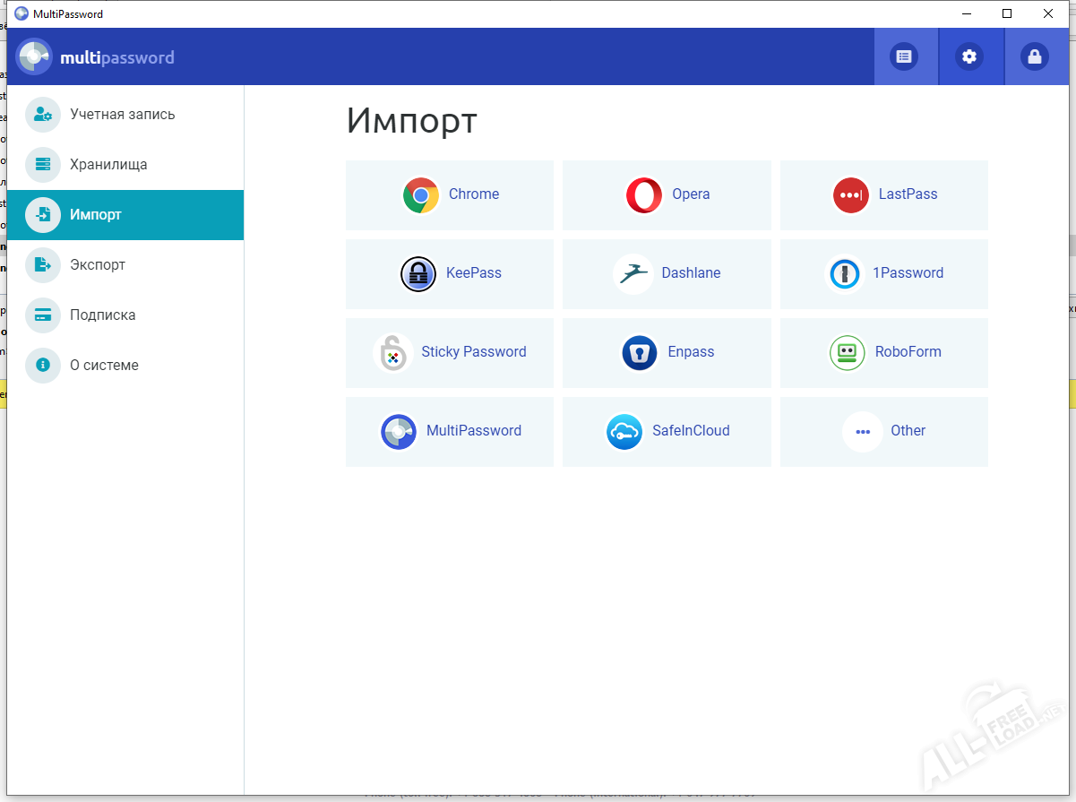Pick the Enpass shield icon
The height and width of the screenshot is (802, 1076).
pyautogui.click(x=639, y=352)
